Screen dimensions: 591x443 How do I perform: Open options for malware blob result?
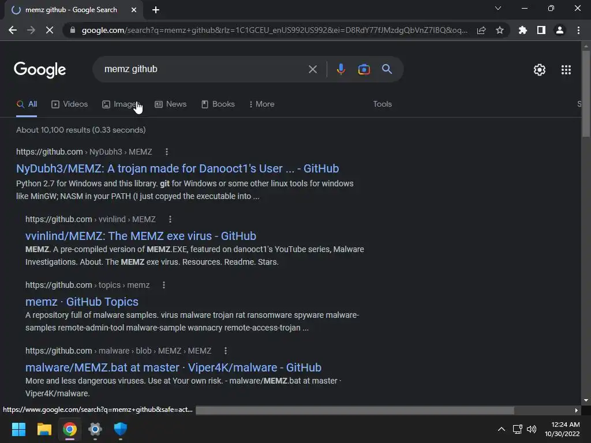pyautogui.click(x=226, y=351)
